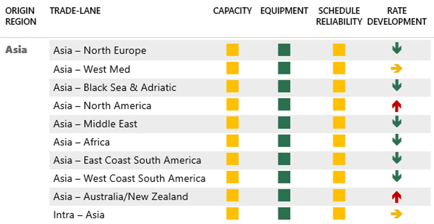Click the green equipment square for Intra – Asia
Image resolution: width=434 pixels, height=224 pixels.
point(284,214)
